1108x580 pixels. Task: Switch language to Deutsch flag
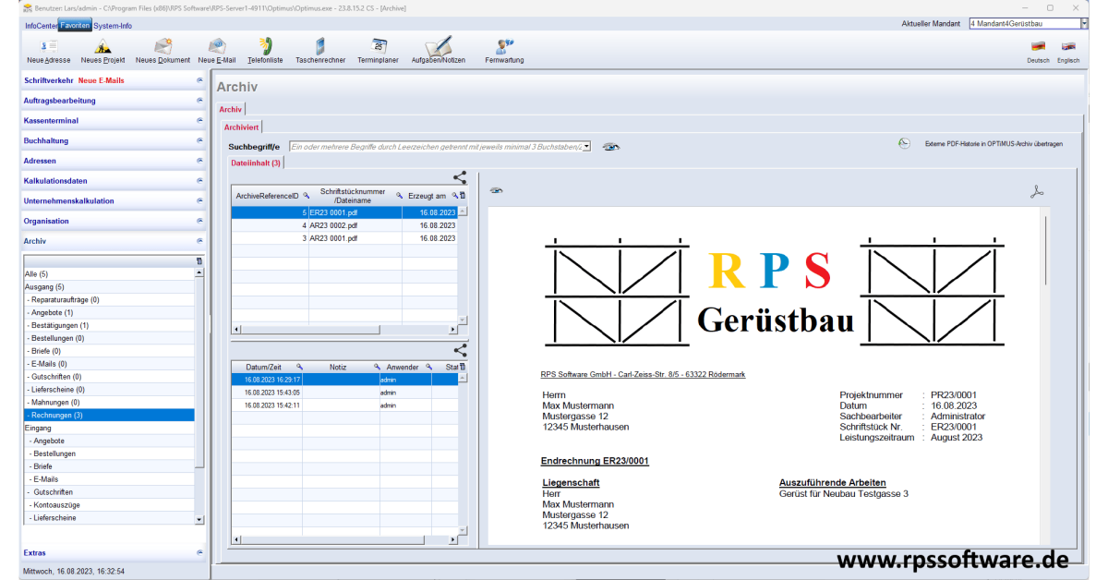pos(1038,46)
